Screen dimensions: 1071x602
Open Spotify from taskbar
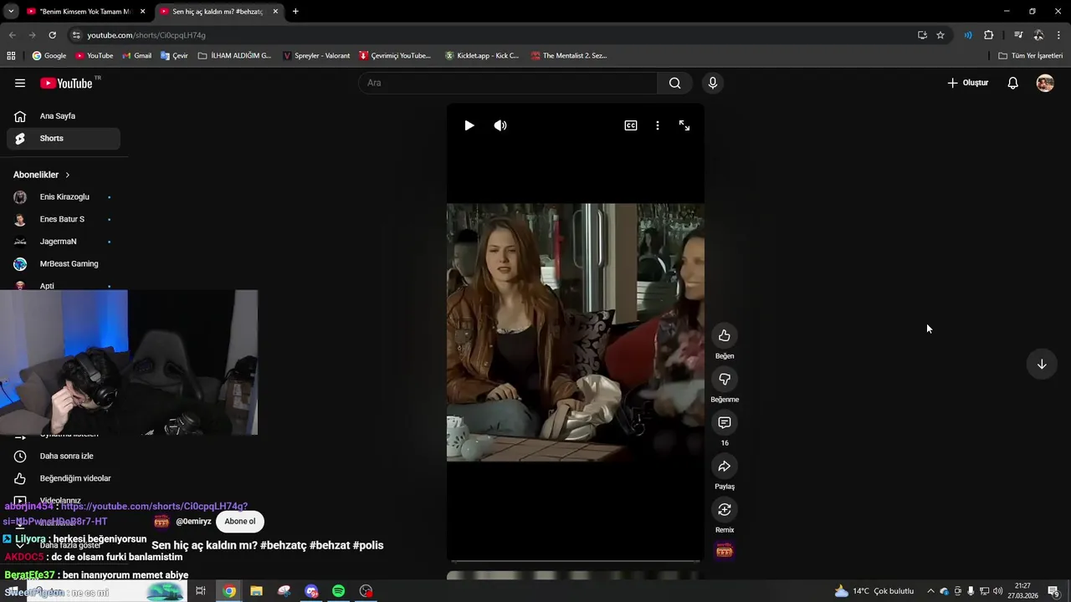tap(338, 591)
